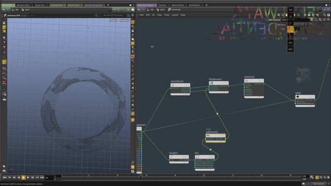Toggle top yellow display option in viewport toolbar
Screen dimensions: 331x186
pos(132,22)
